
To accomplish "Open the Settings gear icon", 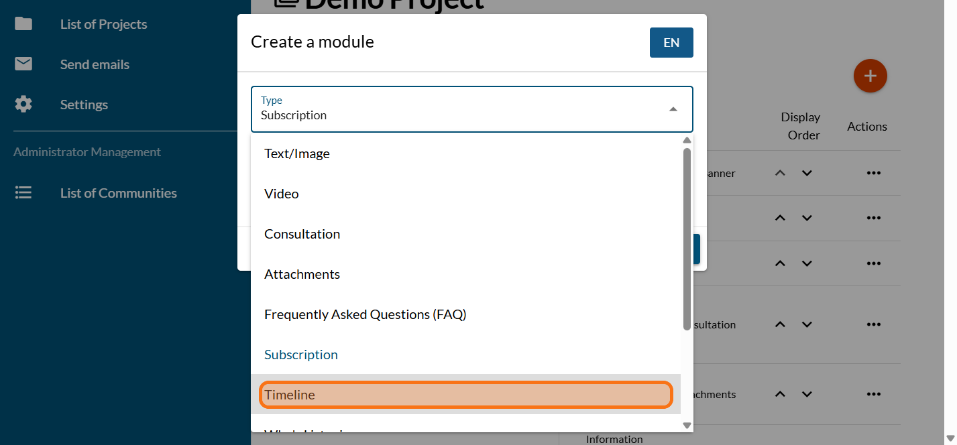I will tap(23, 105).
